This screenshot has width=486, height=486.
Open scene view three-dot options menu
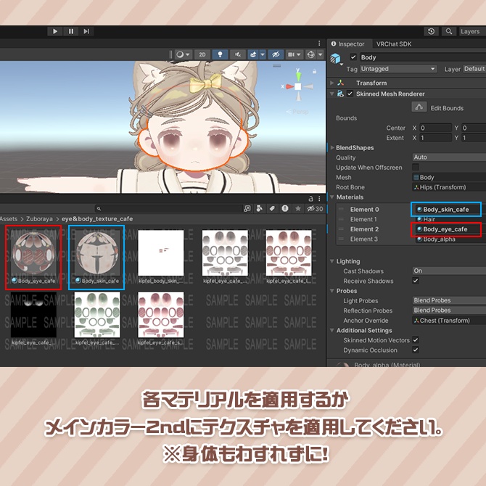(x=319, y=44)
